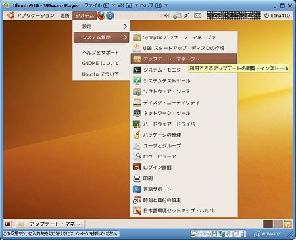Click ハードウェア・ドライバ icon
The width and height of the screenshot is (296, 240).
tap(137, 124)
